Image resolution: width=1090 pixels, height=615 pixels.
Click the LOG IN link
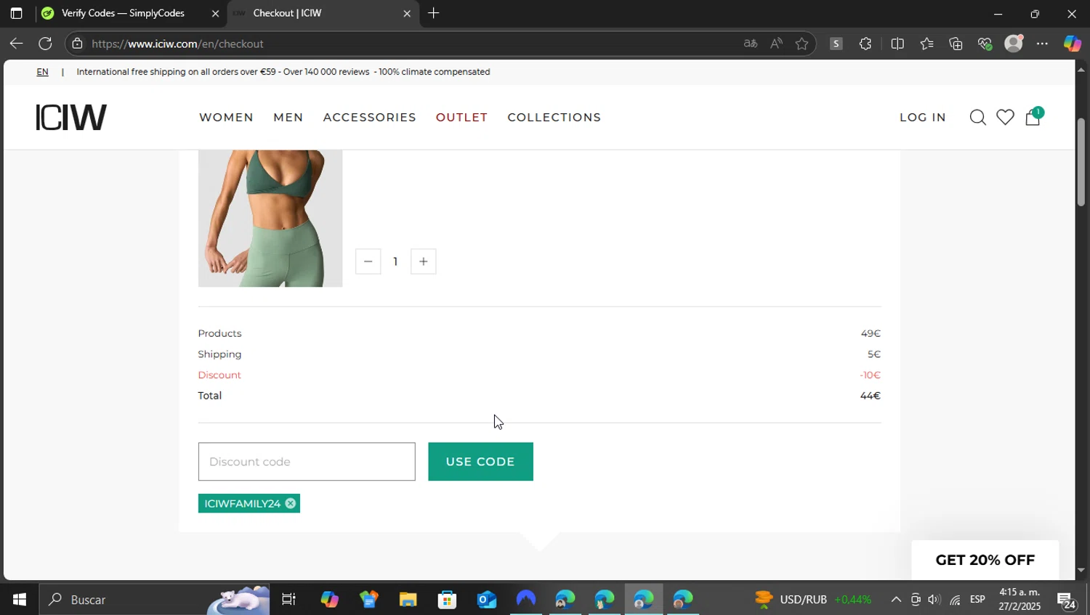point(923,117)
